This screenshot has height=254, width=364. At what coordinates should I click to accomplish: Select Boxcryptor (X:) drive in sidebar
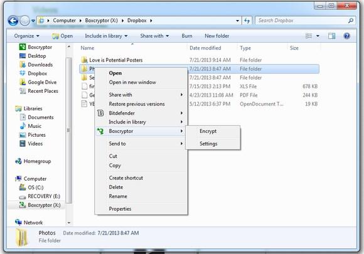click(40, 205)
